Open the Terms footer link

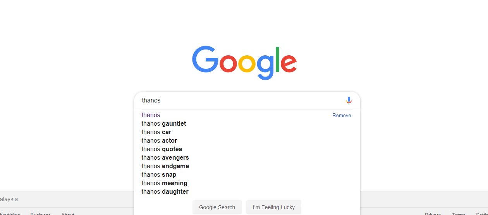click(459, 214)
